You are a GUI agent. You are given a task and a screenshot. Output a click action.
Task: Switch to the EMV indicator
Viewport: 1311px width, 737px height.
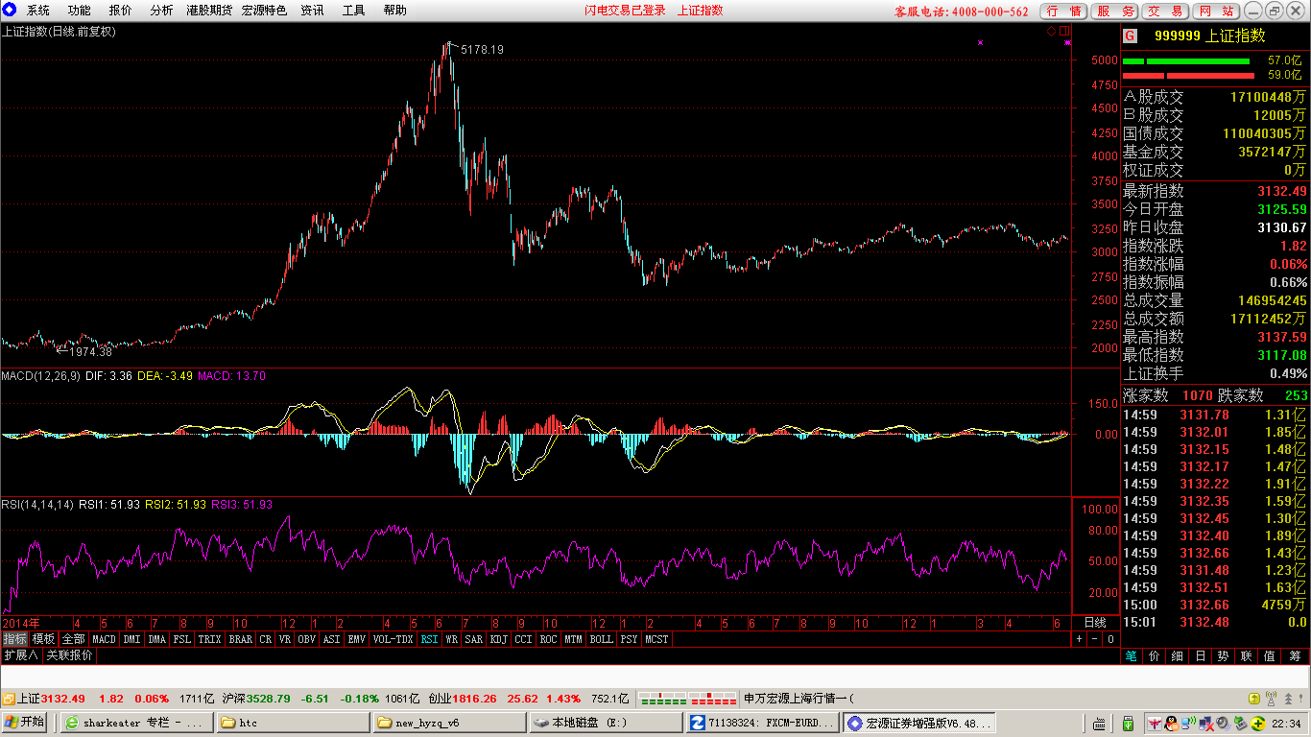pyautogui.click(x=356, y=638)
